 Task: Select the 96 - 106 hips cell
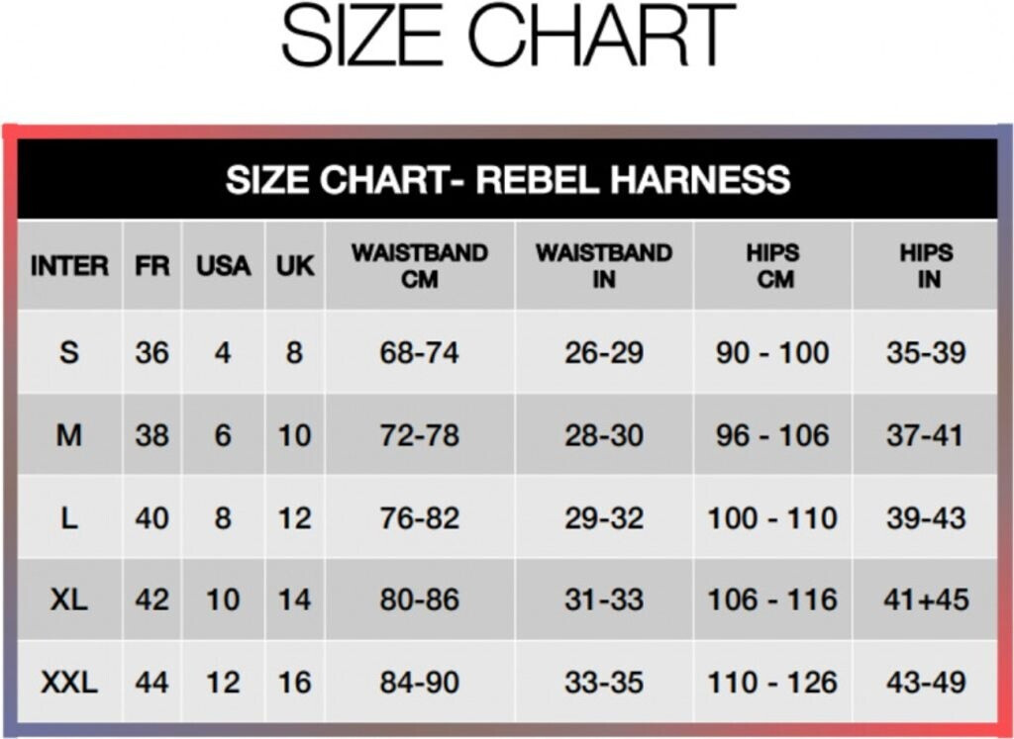(773, 435)
